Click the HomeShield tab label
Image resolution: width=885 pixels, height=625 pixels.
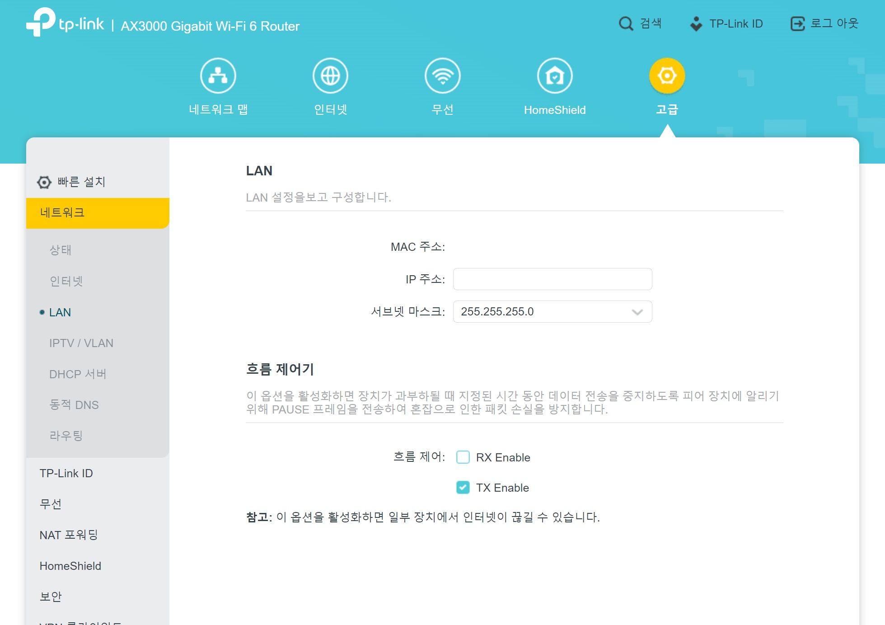[555, 110]
